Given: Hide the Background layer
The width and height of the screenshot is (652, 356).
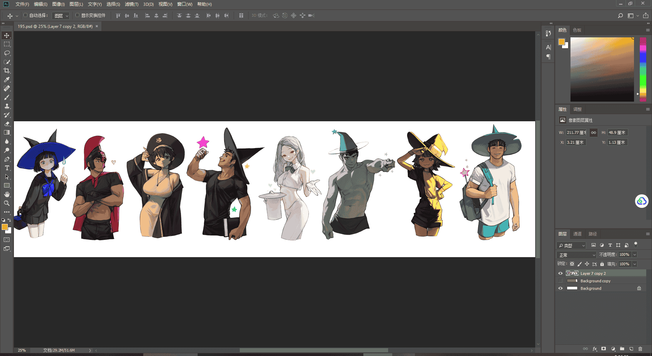Looking at the screenshot, I should tap(560, 288).
